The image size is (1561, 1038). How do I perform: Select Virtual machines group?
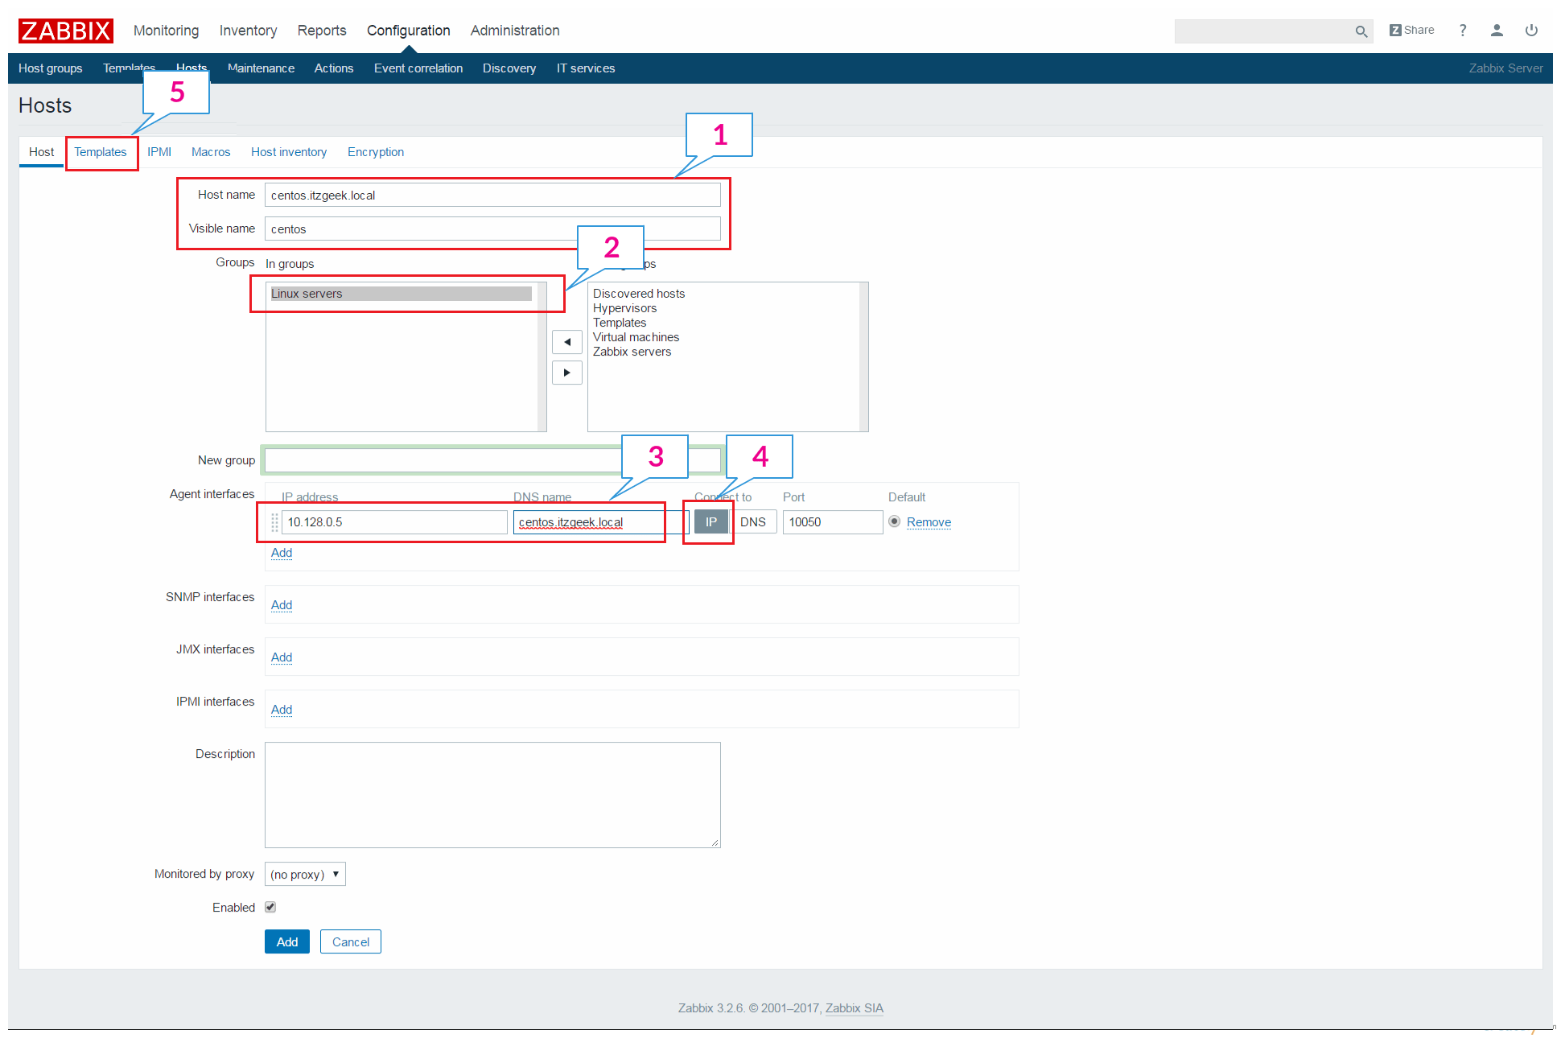tap(636, 337)
